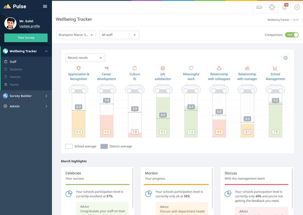Click Job satisfaction 9.2 score bar
303x215 pixels.
click(163, 117)
